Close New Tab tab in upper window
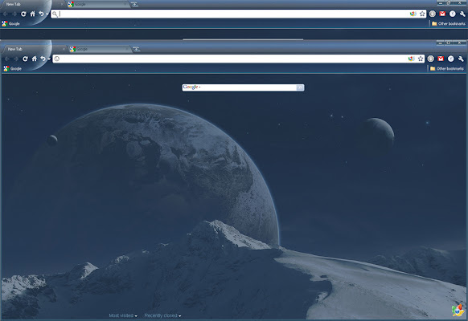This screenshot has height=321, width=468. click(x=62, y=4)
